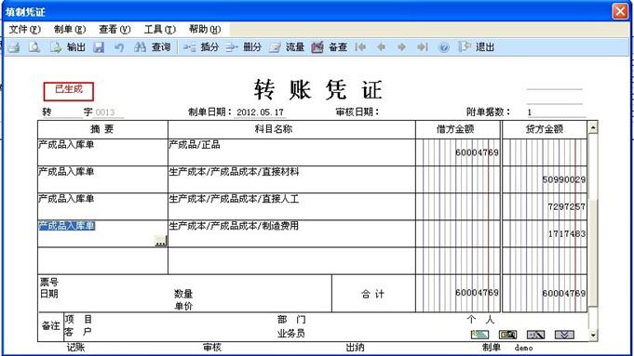This screenshot has height=356, width=634.
Task: Click the 输出 export button
Action: click(68, 47)
